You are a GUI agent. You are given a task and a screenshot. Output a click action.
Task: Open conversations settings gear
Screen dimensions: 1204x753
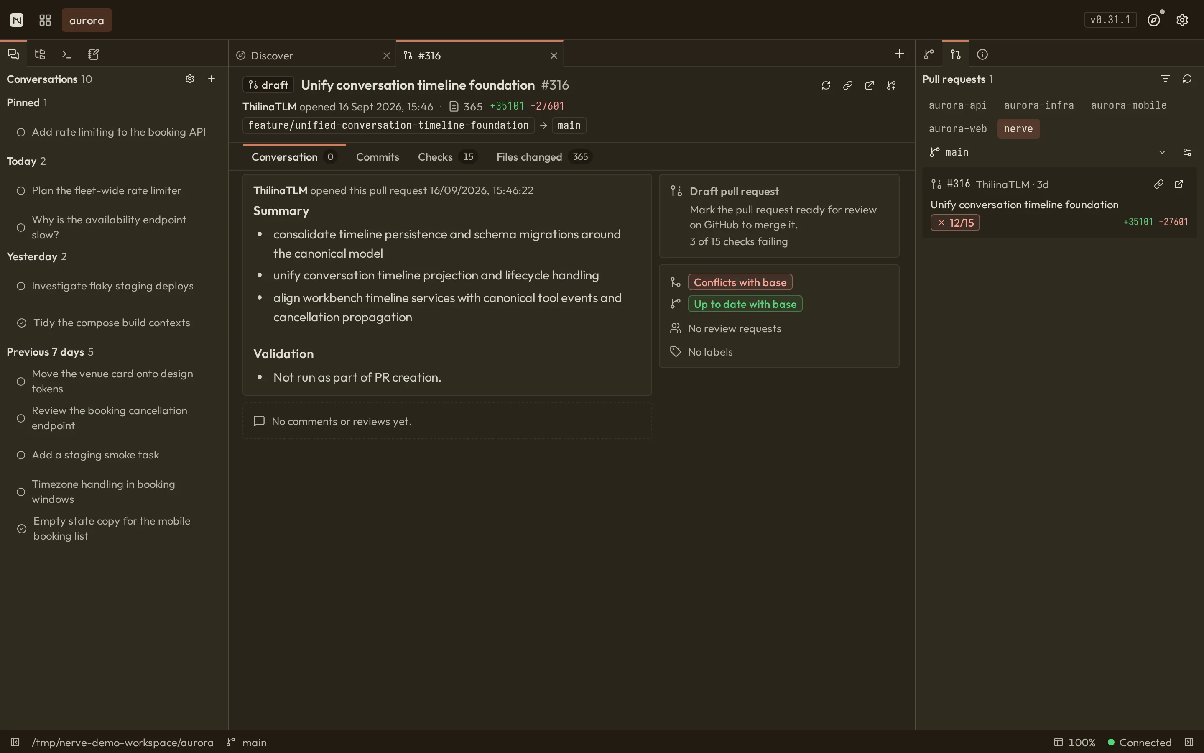(x=189, y=79)
